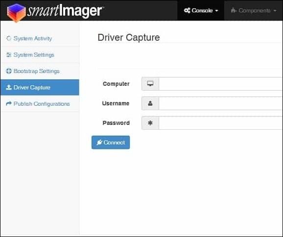Expand the Components dropdown menu
The height and width of the screenshot is (237, 283).
[254, 10]
